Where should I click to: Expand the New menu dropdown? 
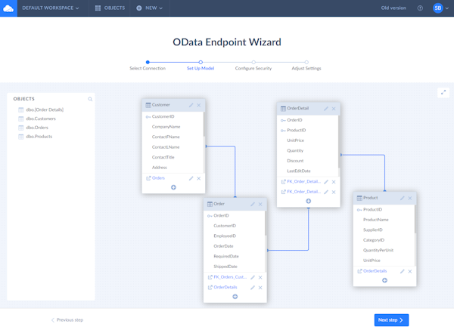click(x=151, y=8)
